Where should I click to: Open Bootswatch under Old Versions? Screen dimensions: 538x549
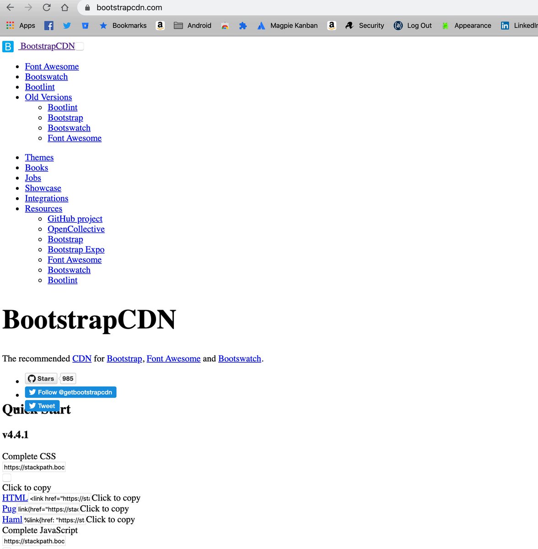pyautogui.click(x=69, y=128)
